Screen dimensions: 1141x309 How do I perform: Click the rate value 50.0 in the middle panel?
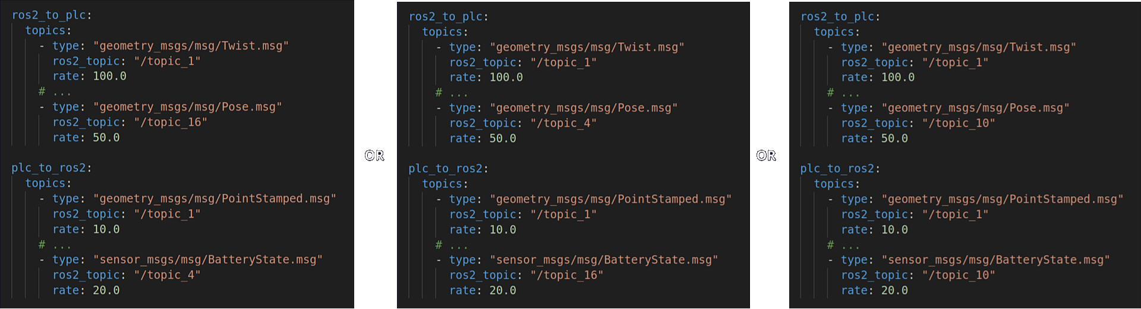[x=503, y=138]
